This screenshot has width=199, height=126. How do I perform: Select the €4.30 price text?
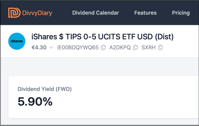(x=39, y=47)
